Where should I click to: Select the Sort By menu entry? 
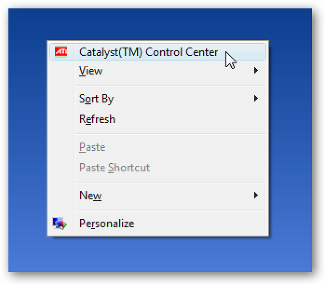pyautogui.click(x=158, y=99)
